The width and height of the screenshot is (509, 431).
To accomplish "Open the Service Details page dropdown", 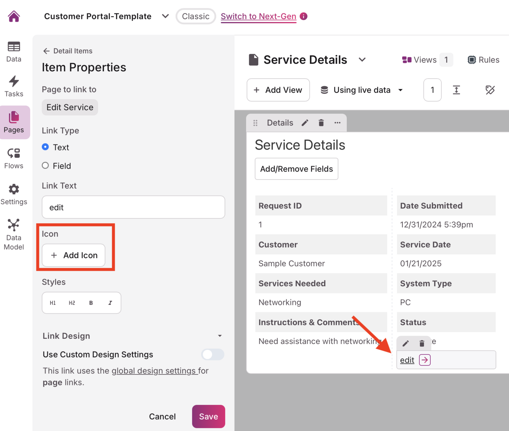I will tap(362, 60).
